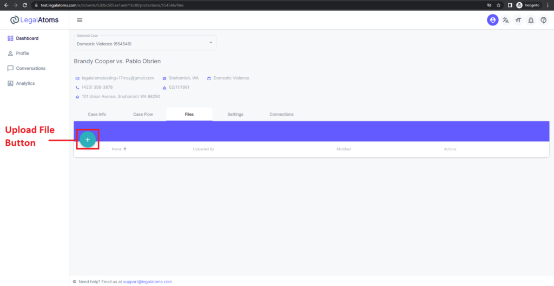
Task: Open the hamburger menu icon
Action: tap(80, 21)
